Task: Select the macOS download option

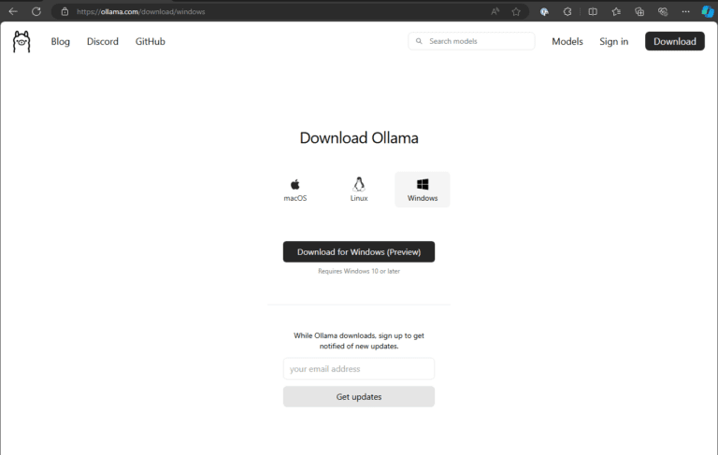Action: (x=294, y=190)
